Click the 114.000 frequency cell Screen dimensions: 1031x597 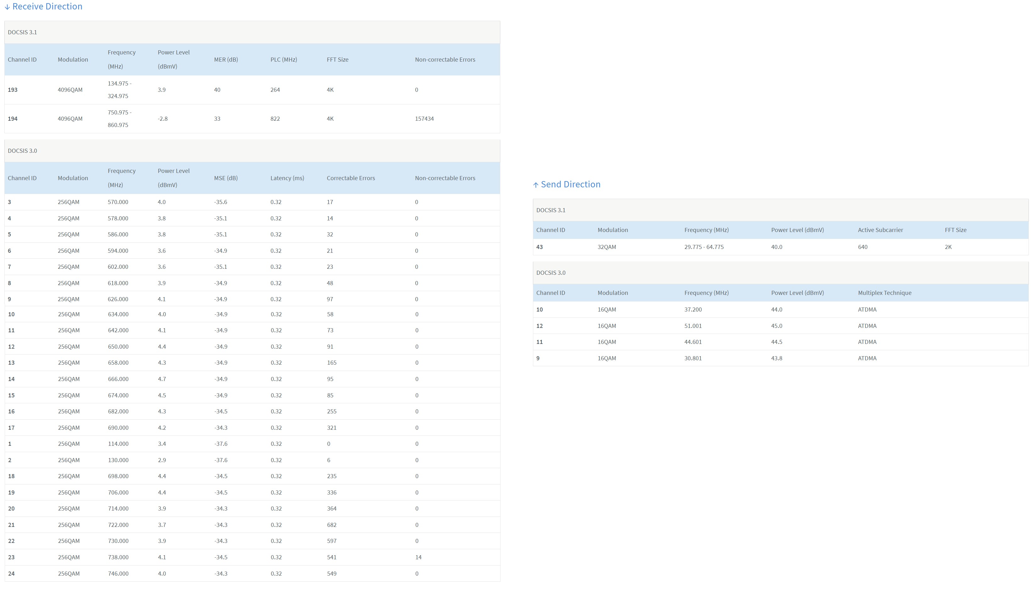pos(118,444)
